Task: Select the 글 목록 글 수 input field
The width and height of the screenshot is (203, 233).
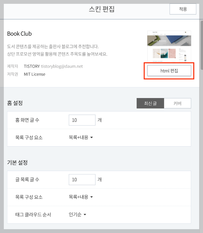Action: pos(82,180)
